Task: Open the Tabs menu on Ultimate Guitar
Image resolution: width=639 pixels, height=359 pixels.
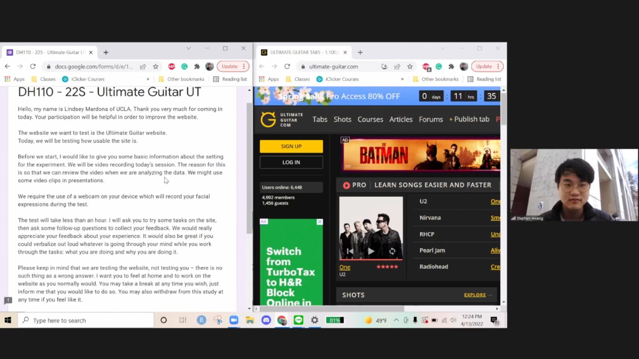Action: coord(319,119)
